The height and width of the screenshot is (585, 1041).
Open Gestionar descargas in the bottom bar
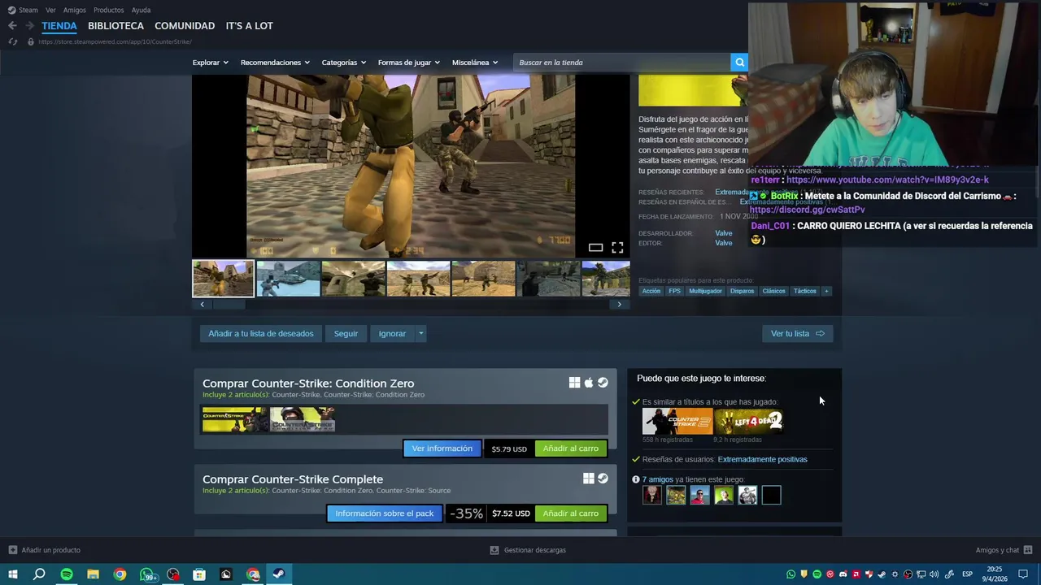(x=528, y=550)
